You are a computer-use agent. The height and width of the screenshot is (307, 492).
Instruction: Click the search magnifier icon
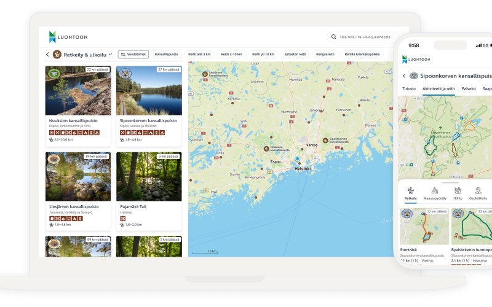(x=334, y=37)
